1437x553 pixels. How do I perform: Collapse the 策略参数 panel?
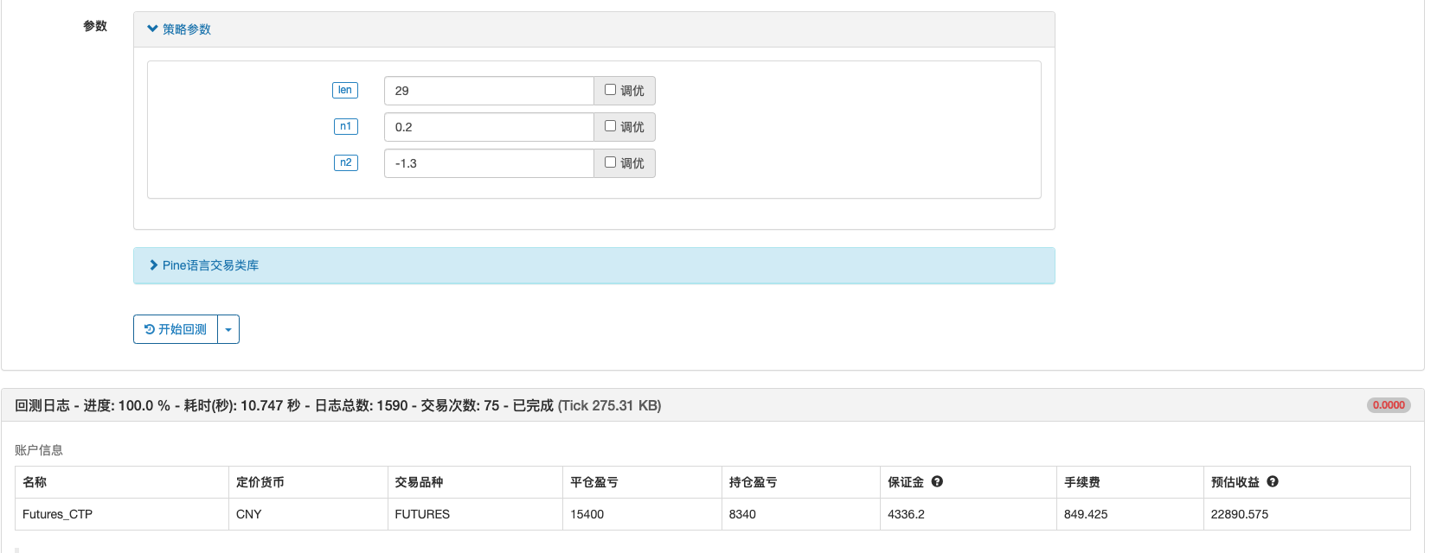(179, 29)
